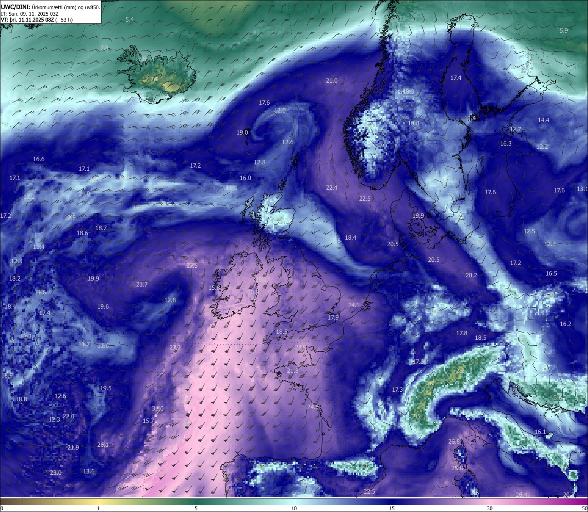Select the 13.6 value on the map
588x512 pixels.
click(89, 471)
